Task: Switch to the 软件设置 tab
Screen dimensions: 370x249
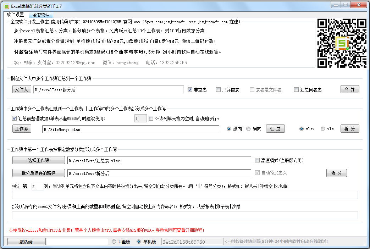Action: tap(15, 15)
